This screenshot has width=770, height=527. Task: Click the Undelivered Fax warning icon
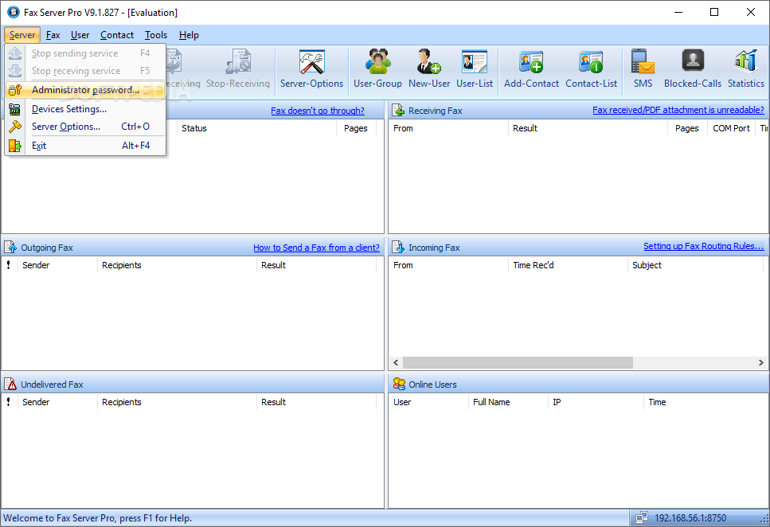tap(10, 385)
